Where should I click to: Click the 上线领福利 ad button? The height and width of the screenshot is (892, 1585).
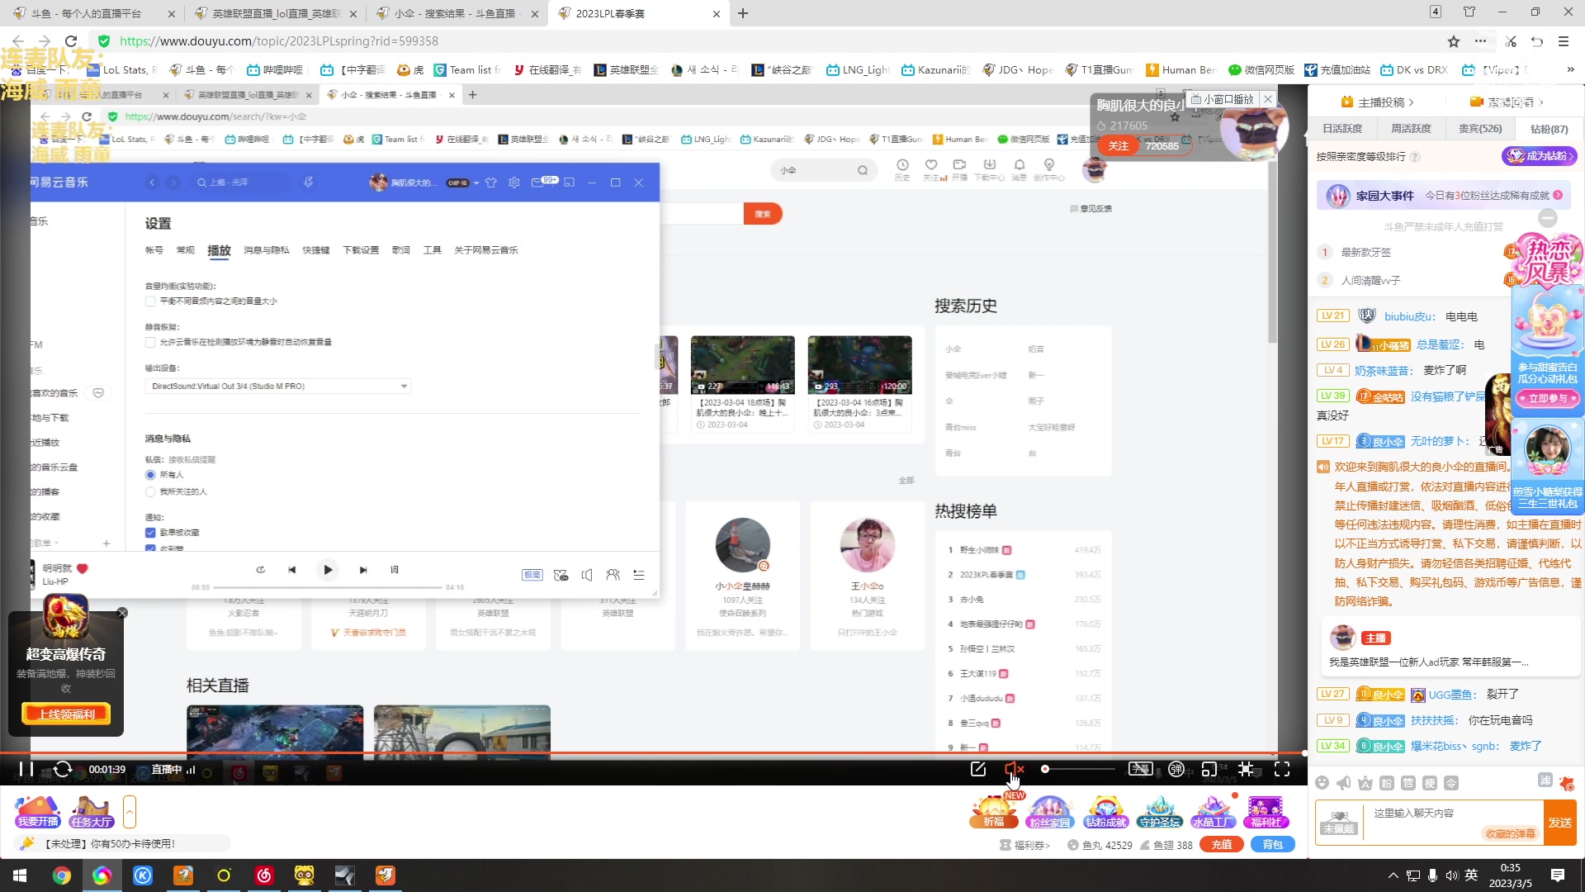tap(66, 714)
